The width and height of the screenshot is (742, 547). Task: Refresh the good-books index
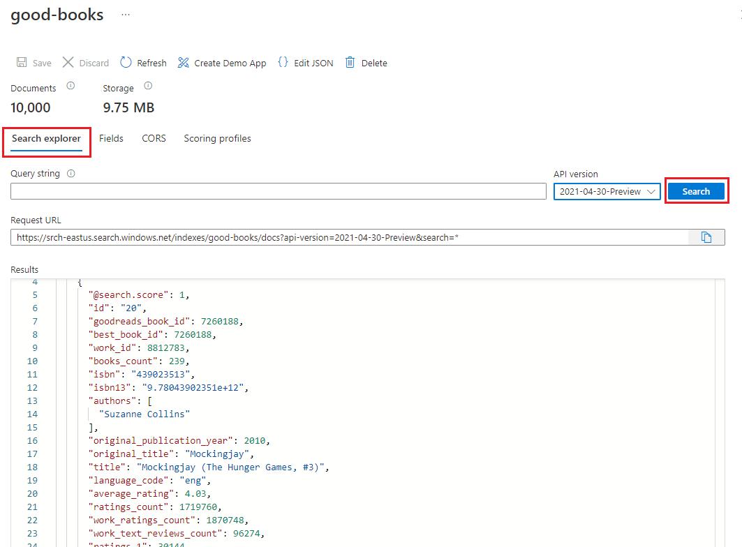tap(143, 63)
